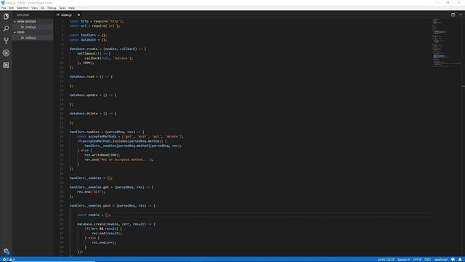Select index.js under OPEN EDITORS
Screen dimensions: 465x262
point(31,27)
